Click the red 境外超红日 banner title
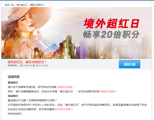Screen dimensions: 154x120 click(x=111, y=24)
